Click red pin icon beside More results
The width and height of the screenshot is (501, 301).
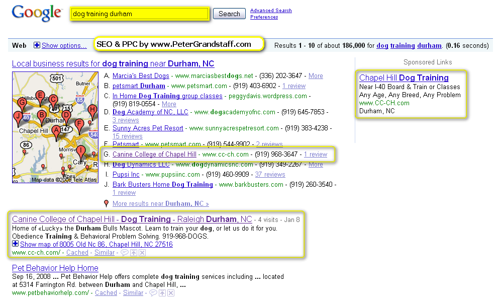[x=107, y=203]
